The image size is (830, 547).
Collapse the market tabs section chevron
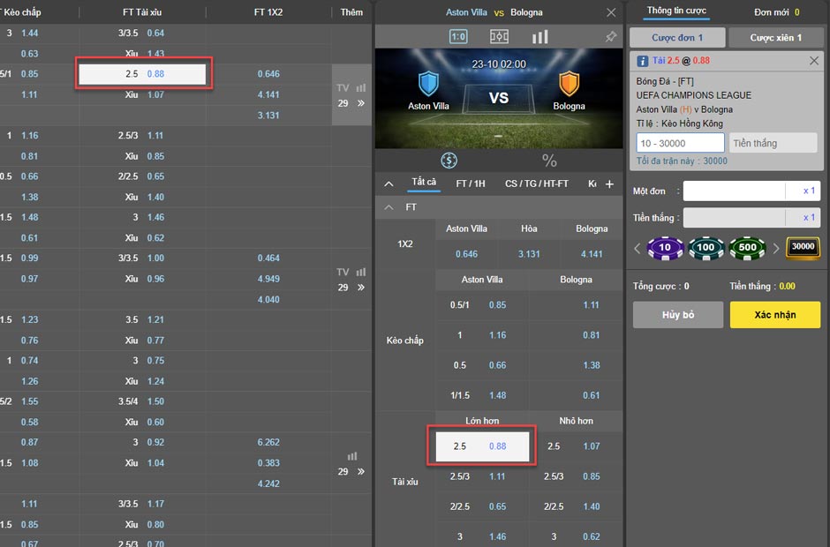click(x=389, y=184)
